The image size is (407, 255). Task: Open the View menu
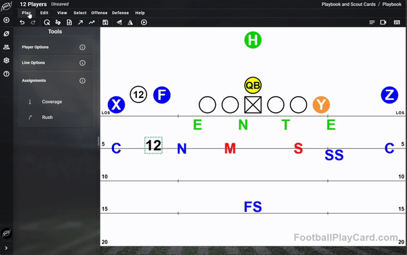point(62,13)
